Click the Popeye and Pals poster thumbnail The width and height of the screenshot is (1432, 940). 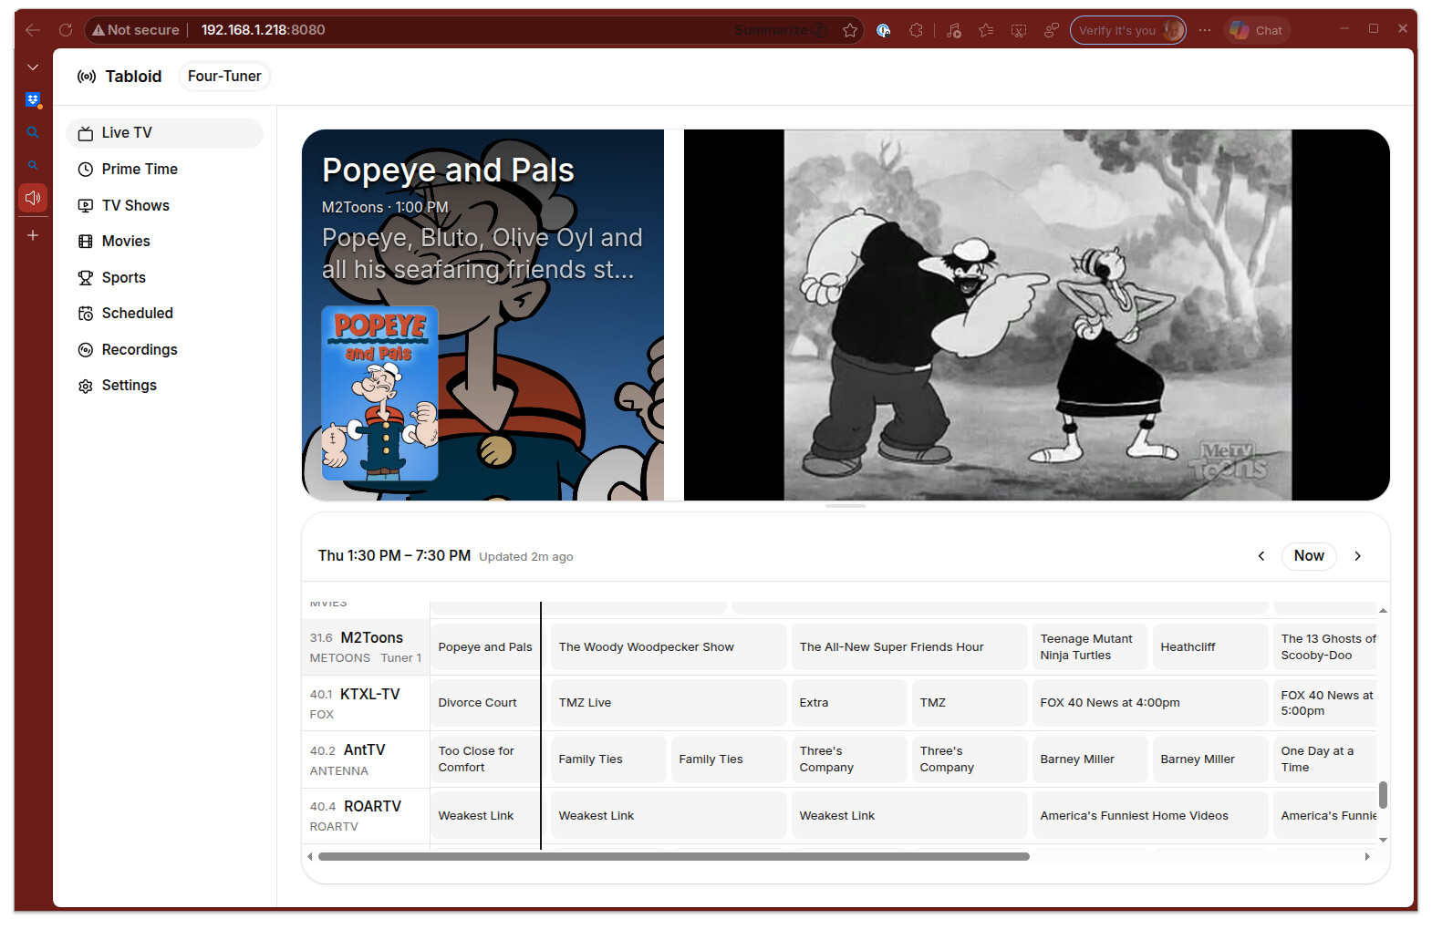point(379,393)
